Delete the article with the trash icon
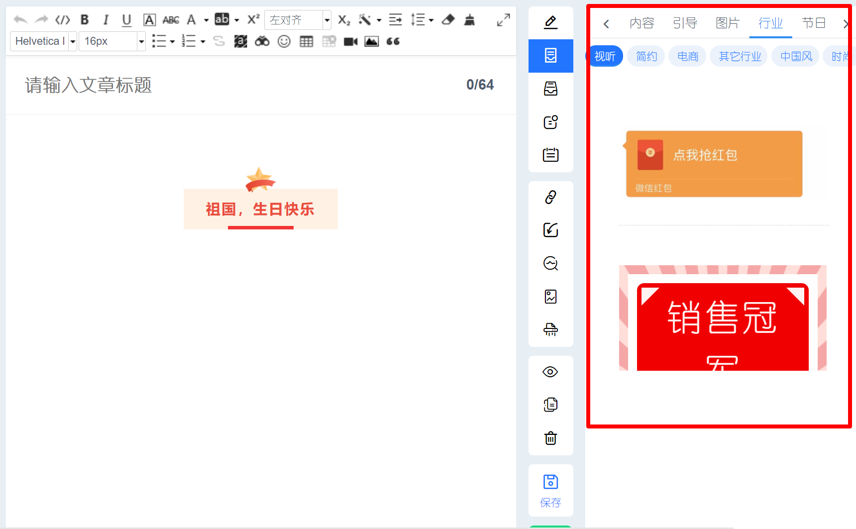Screen dimensions: 856x529 tap(550, 438)
